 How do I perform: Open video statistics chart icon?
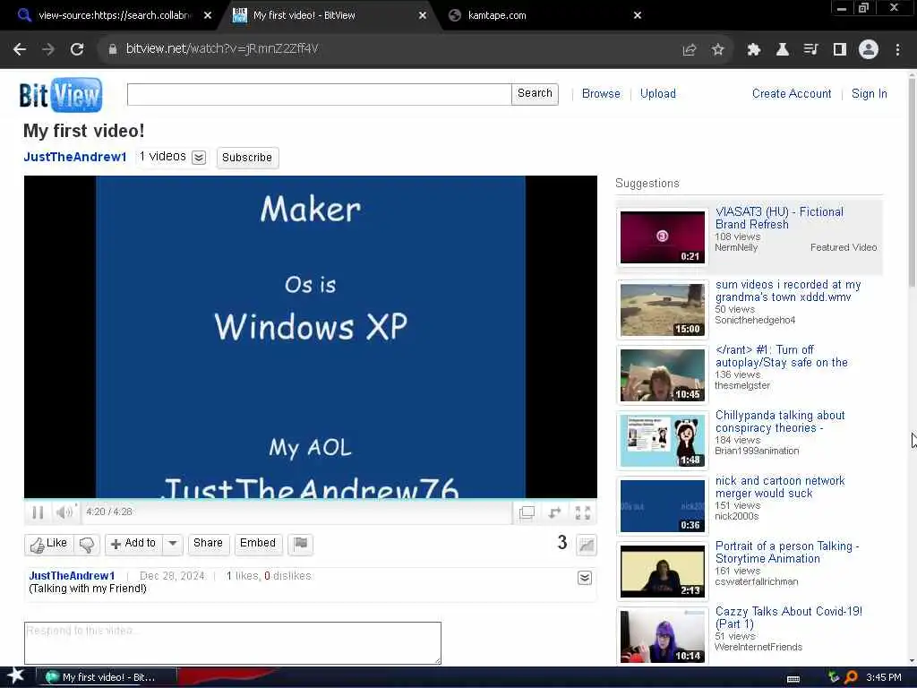(x=586, y=545)
